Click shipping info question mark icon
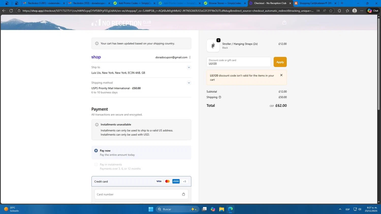Viewport: 381px width, 214px height. pos(220,97)
